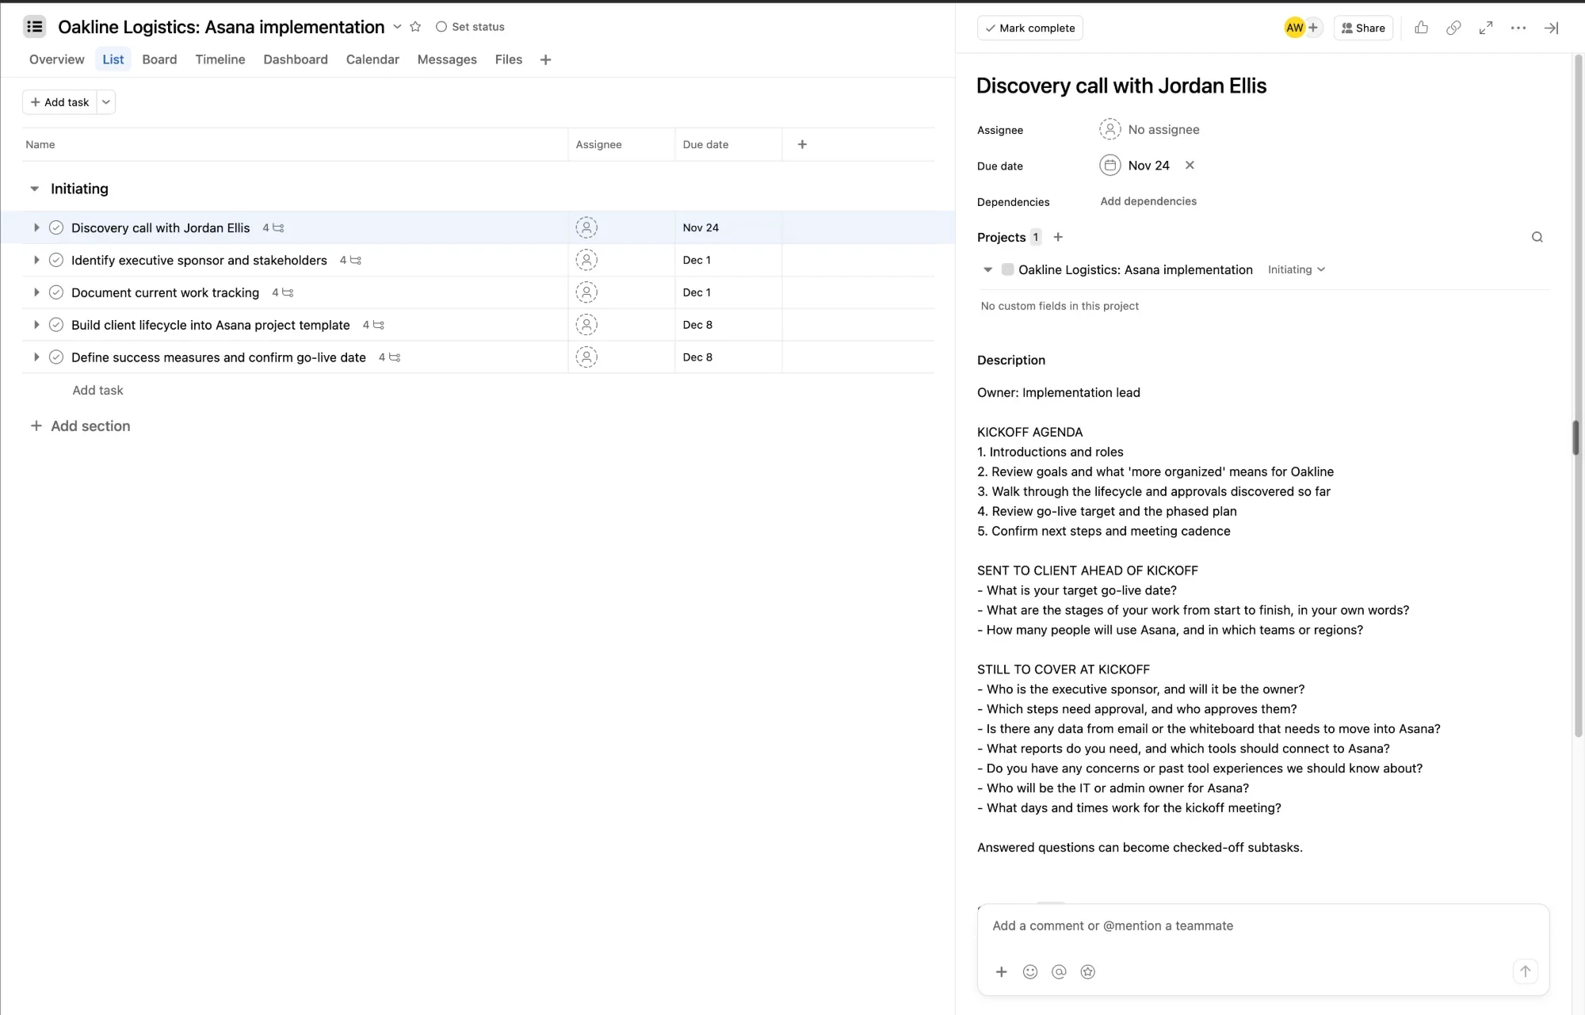1585x1015 pixels.
Task: Add a collaborator next to AW avatar
Action: click(1313, 28)
